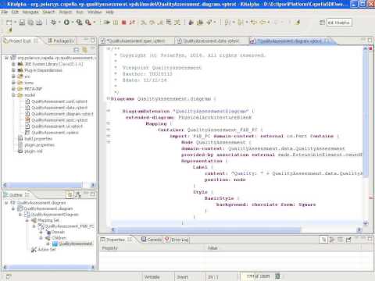Click the Print toolbar icon

click(39, 23)
